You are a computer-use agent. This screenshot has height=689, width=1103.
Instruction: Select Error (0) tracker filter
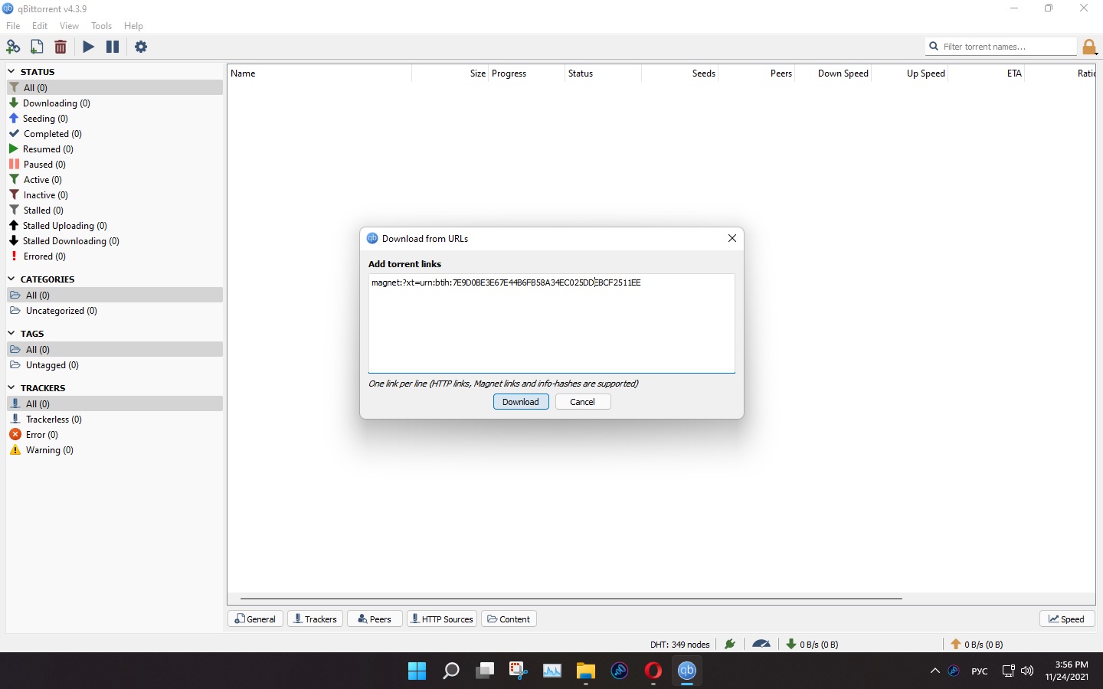115,434
